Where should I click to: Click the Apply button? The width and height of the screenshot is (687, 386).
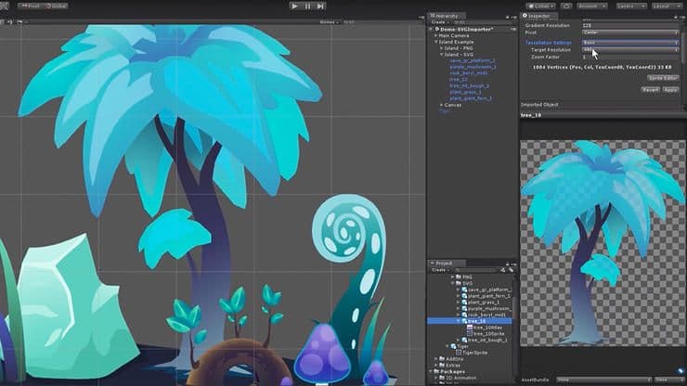coord(670,90)
